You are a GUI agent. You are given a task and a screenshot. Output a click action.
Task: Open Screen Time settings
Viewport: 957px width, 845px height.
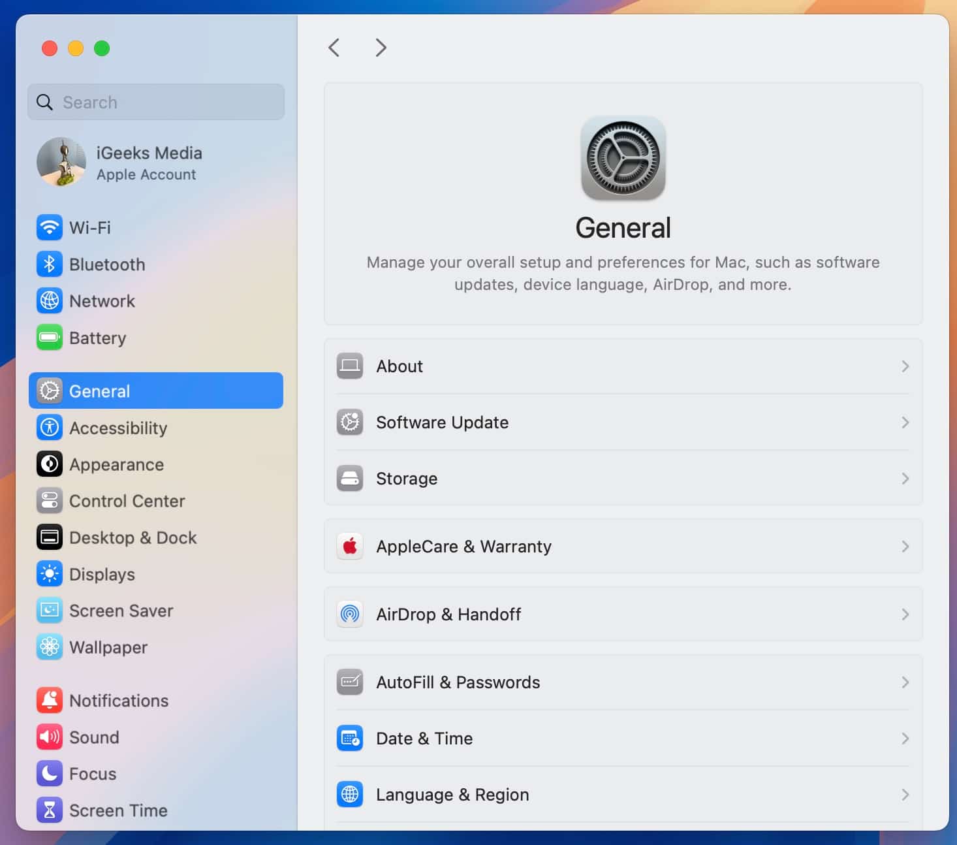click(118, 810)
